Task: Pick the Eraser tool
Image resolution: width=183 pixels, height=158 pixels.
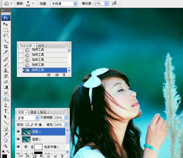Action: tap(6, 82)
